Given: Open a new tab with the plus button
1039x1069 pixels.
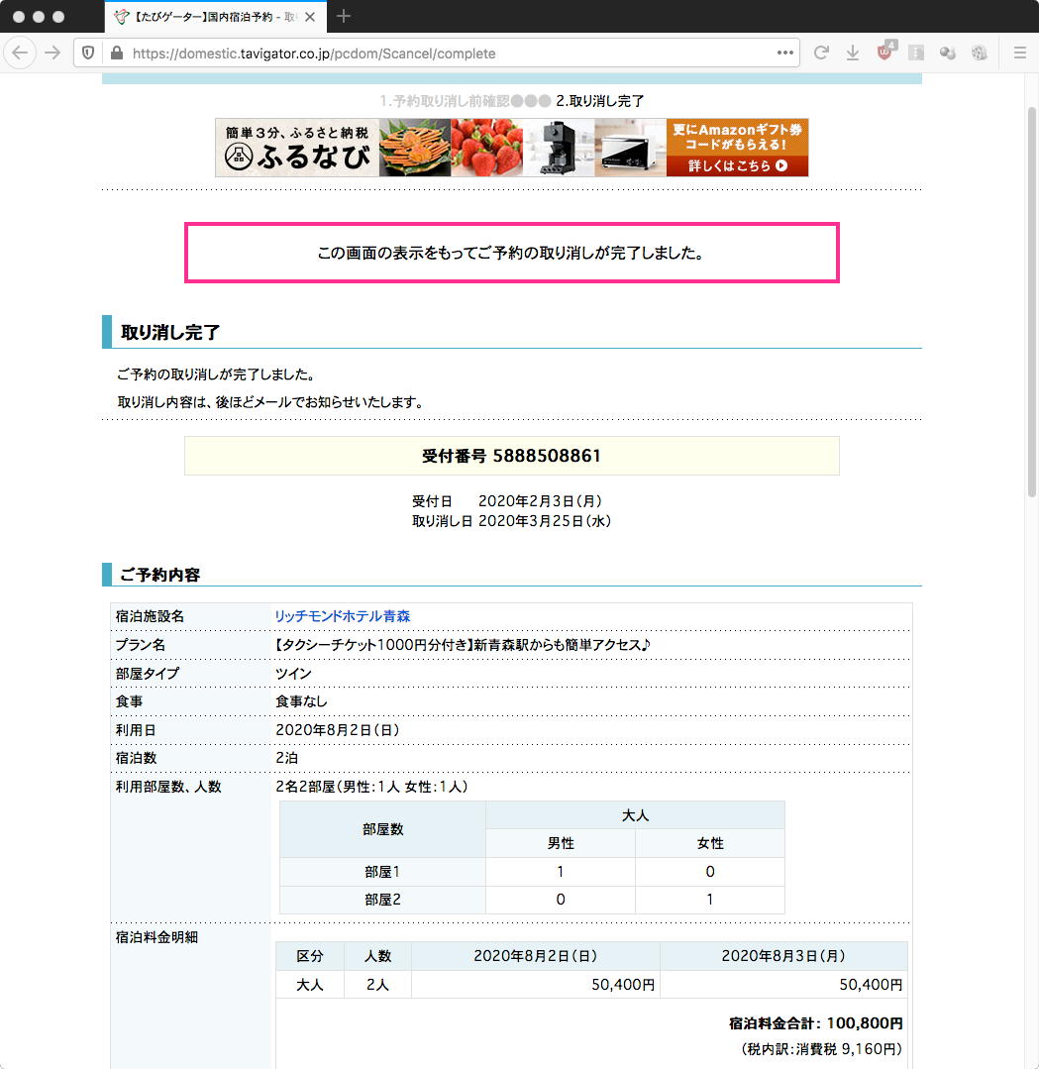Looking at the screenshot, I should pos(344,17).
